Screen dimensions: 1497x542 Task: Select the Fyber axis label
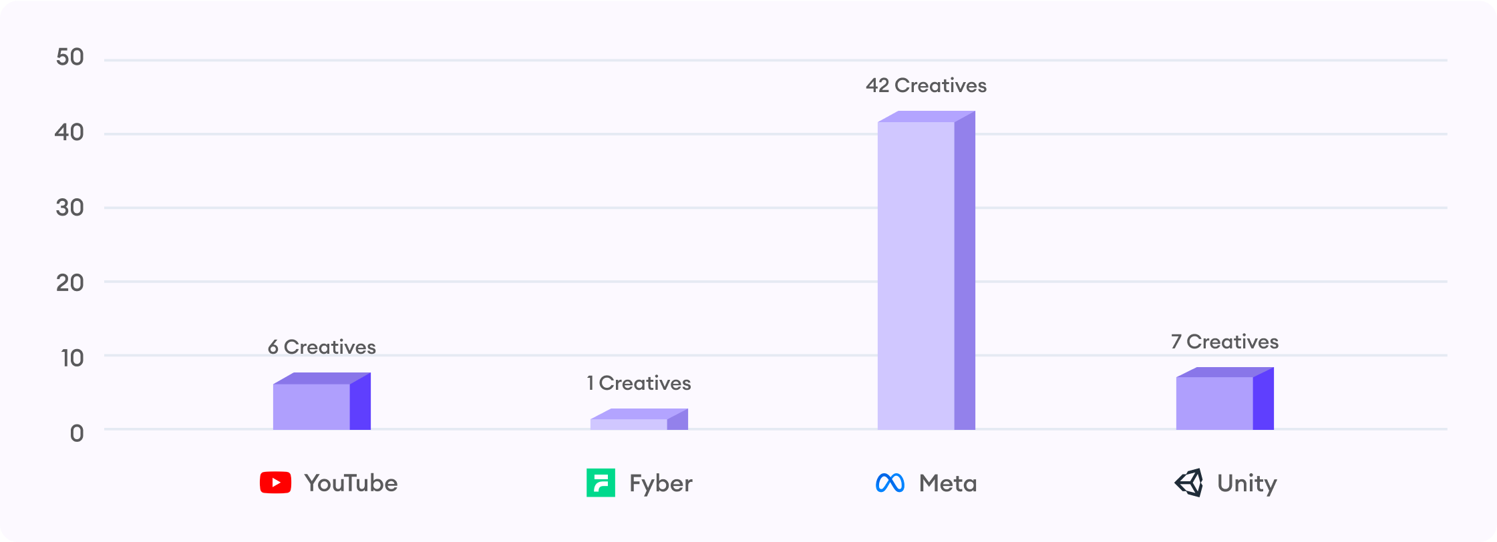coord(661,484)
